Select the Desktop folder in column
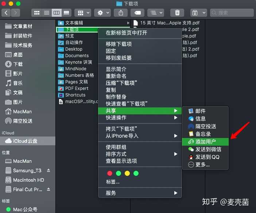 point(70,49)
